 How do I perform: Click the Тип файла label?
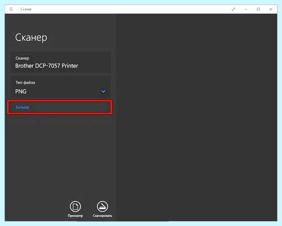pyautogui.click(x=25, y=83)
